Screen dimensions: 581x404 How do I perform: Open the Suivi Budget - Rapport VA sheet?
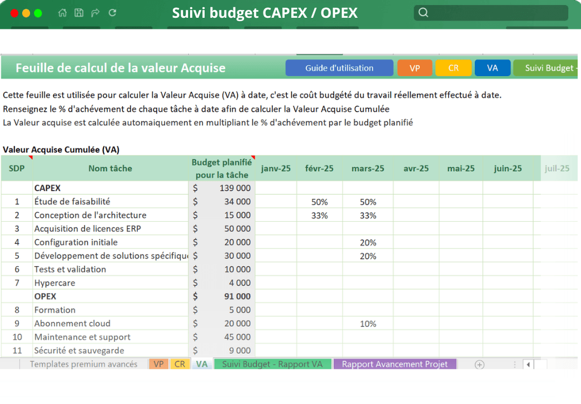pos(272,364)
